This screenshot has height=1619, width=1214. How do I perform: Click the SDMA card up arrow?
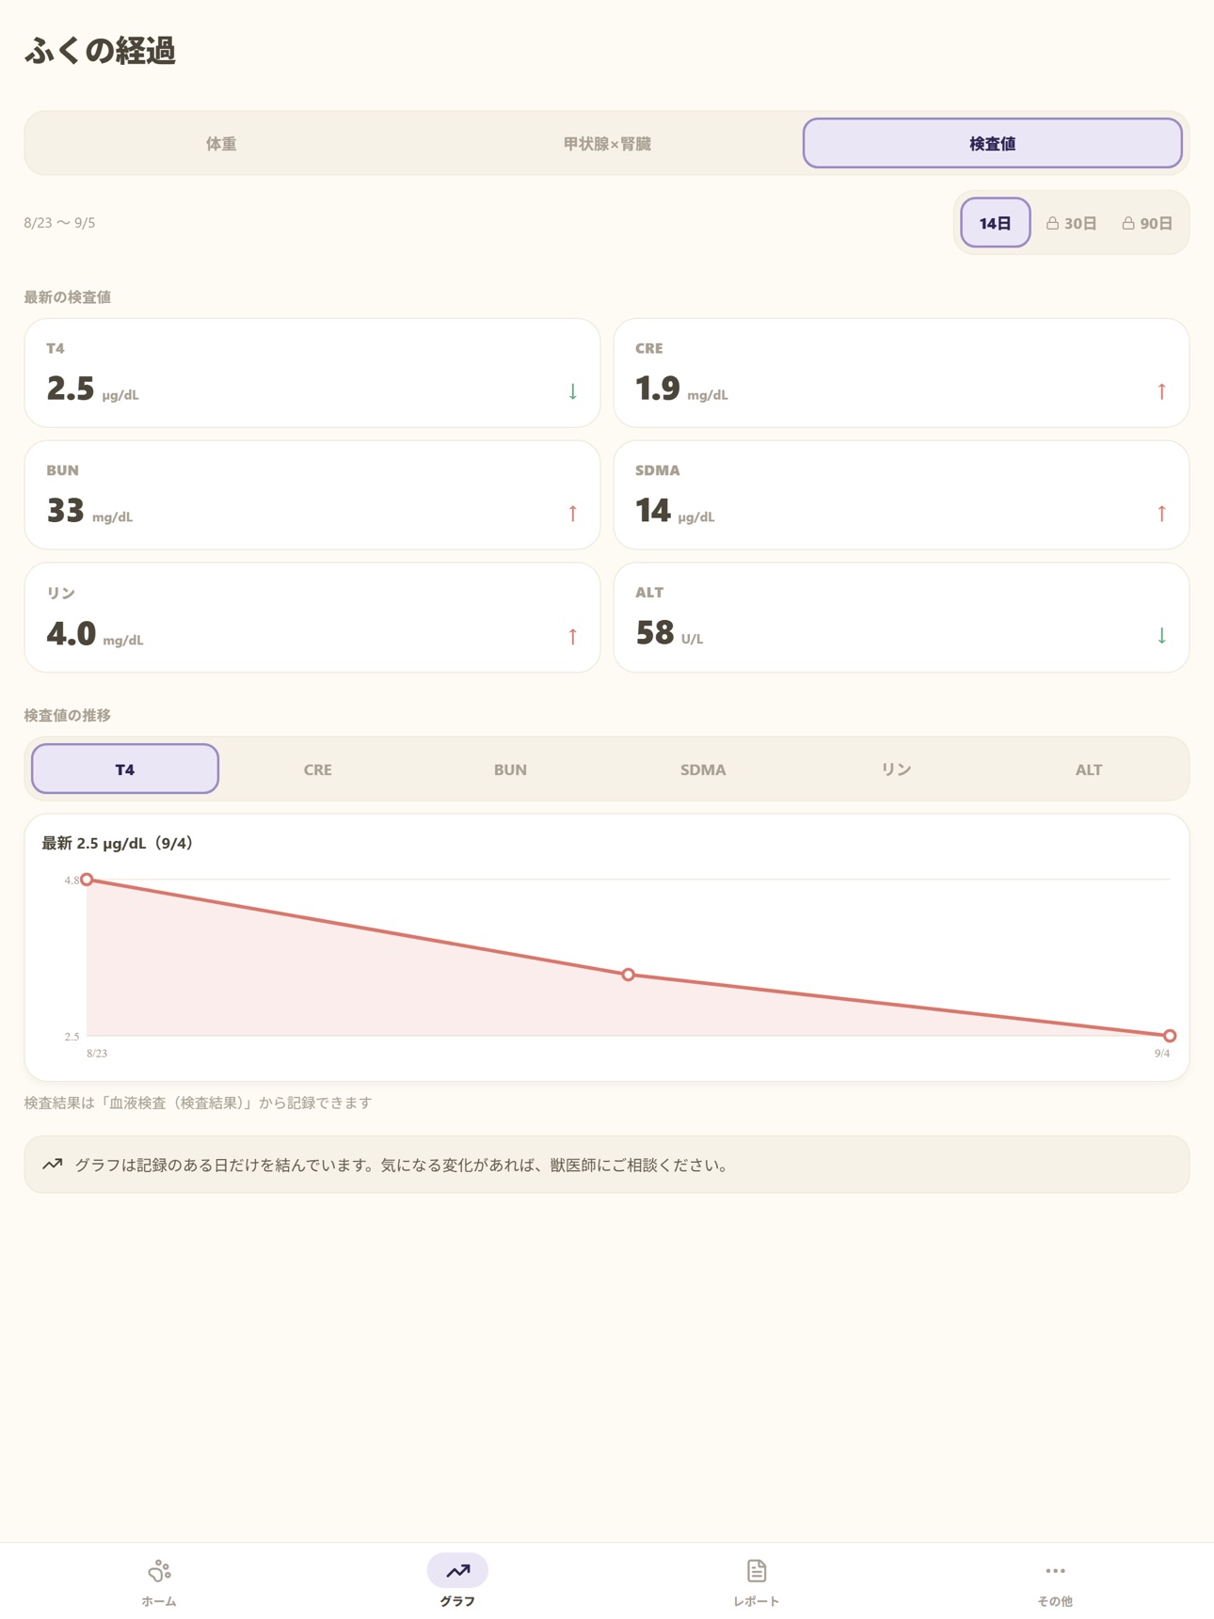[1161, 514]
